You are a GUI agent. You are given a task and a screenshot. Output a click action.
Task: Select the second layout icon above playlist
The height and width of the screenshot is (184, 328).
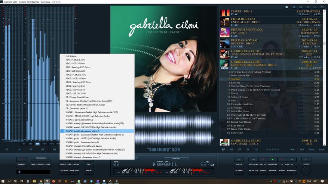coord(294,7)
